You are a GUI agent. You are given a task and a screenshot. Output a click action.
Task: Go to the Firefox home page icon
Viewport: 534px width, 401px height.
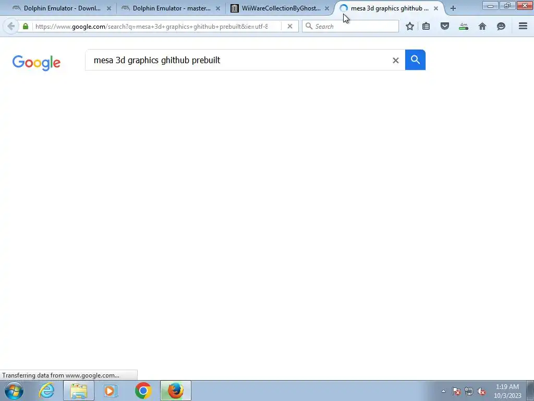point(482,26)
